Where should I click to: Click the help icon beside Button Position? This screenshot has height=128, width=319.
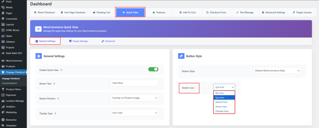[x=58, y=98]
